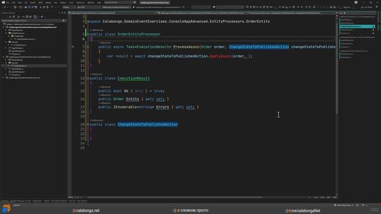Start debugging with the green play button
The height and width of the screenshot is (214, 381).
click(133, 7)
